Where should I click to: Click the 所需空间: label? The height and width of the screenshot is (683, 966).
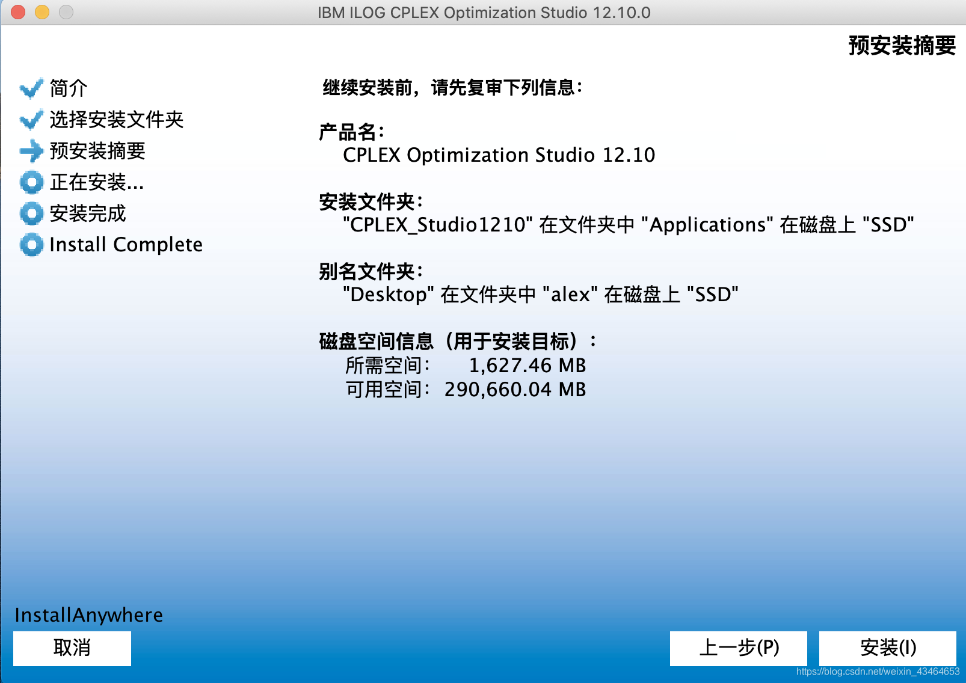[x=389, y=366]
